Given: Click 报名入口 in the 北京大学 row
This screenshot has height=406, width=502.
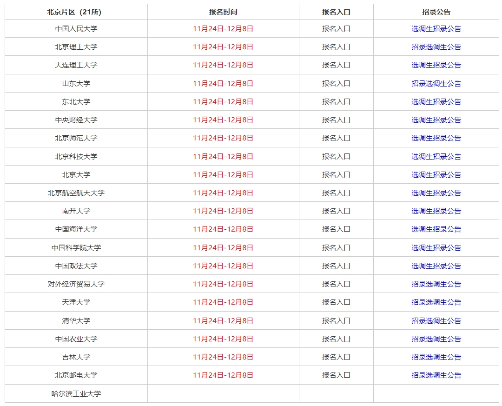Looking at the screenshot, I should coord(336,175).
